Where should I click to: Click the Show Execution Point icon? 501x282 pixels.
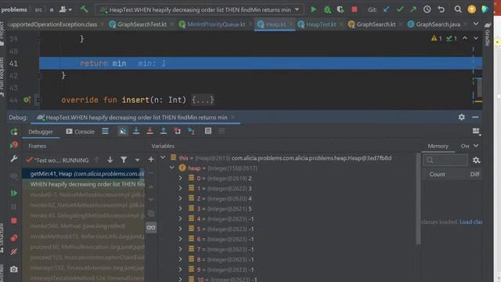[x=105, y=131]
